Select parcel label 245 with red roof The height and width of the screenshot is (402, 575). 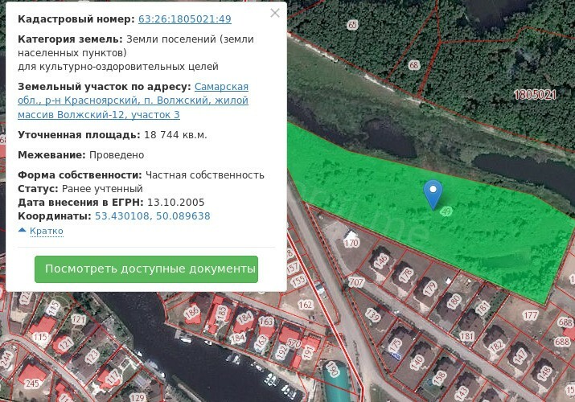[x=31, y=384]
